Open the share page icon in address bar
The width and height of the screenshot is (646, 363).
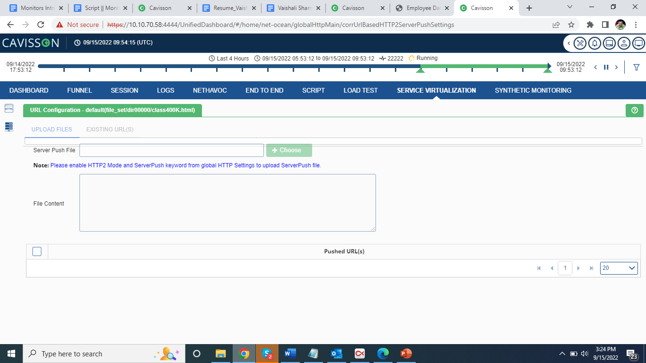[x=556, y=25]
